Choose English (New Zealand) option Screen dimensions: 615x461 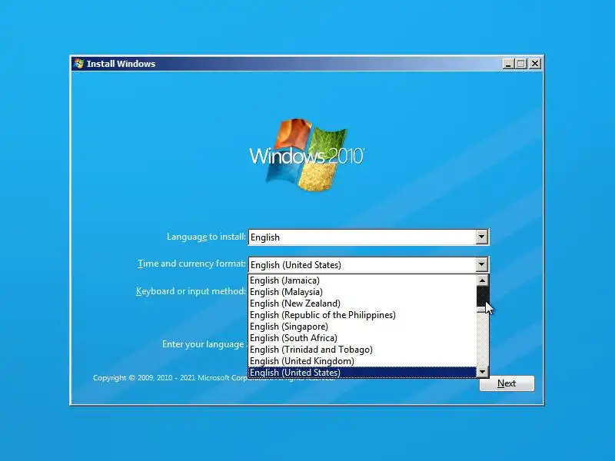click(362, 303)
